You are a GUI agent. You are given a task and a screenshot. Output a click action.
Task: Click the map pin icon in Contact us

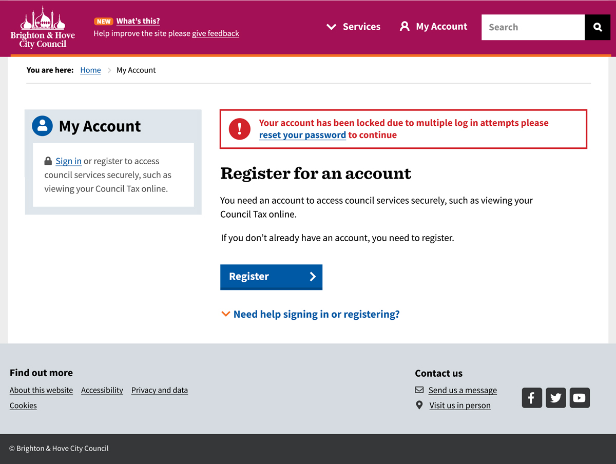click(419, 405)
